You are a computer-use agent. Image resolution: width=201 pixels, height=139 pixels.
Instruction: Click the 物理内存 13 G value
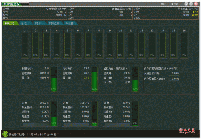pyautogui.click(x=46, y=68)
